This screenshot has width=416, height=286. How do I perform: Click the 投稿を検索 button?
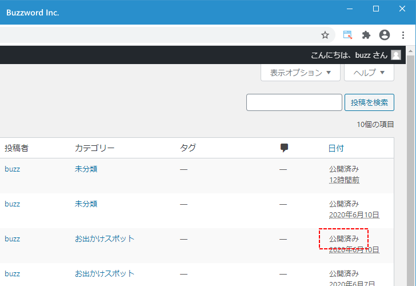pyautogui.click(x=369, y=102)
